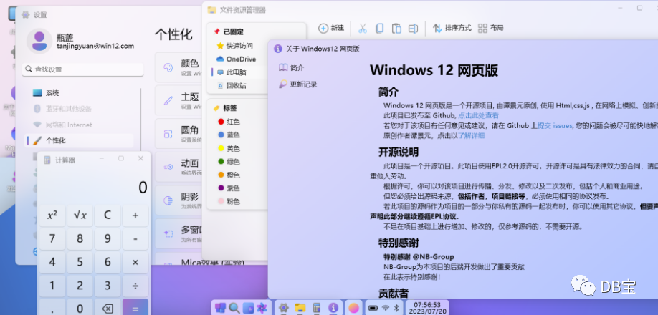The width and height of the screenshot is (658, 315).
Task: Open the 动画 personalization card
Action: 180,167
